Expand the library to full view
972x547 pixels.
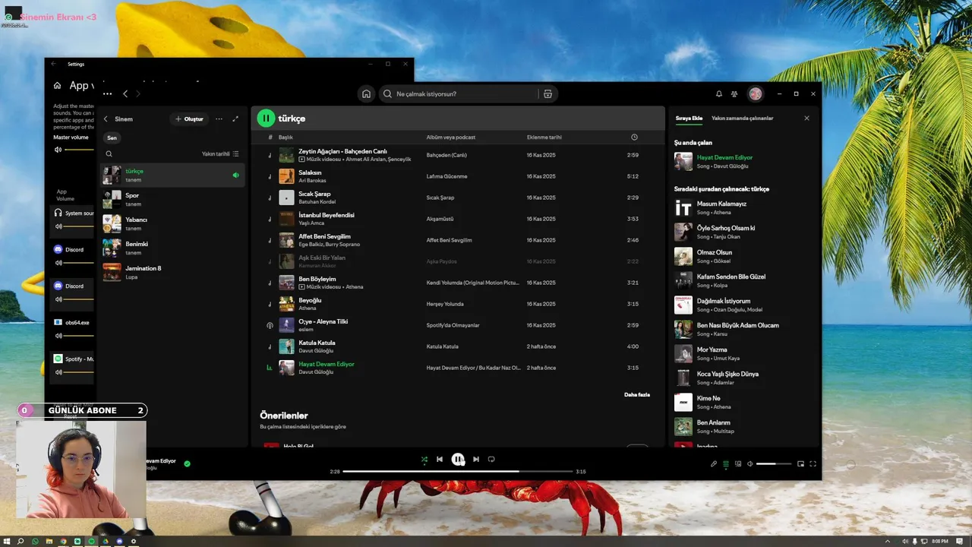(235, 119)
